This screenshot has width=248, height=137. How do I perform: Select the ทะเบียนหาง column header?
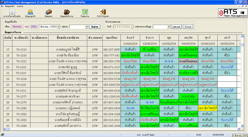[39, 38]
